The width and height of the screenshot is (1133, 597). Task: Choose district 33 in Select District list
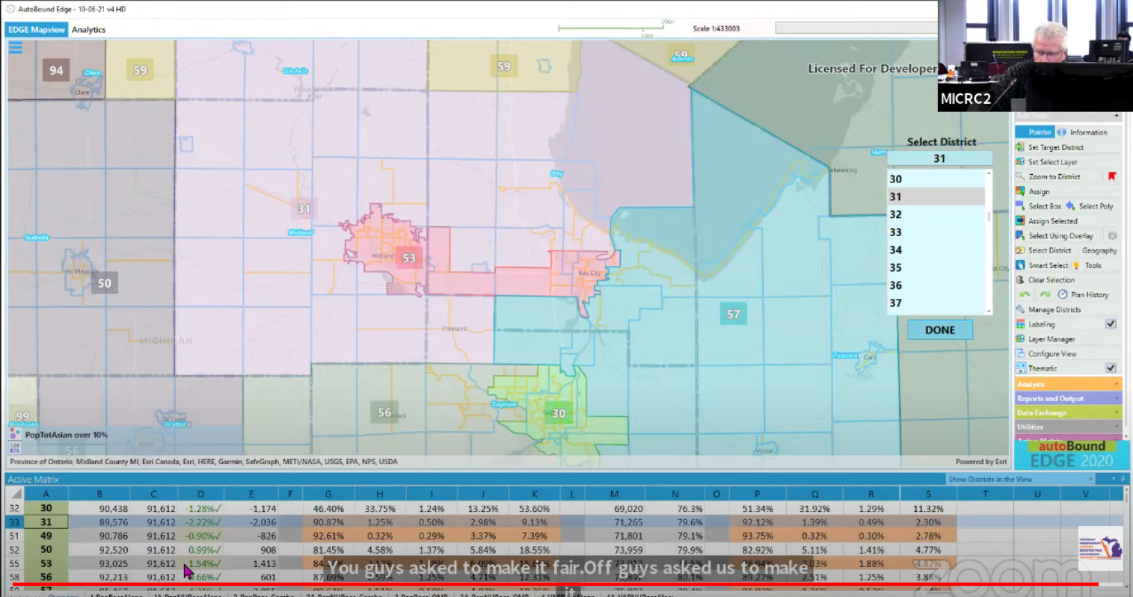coord(936,232)
